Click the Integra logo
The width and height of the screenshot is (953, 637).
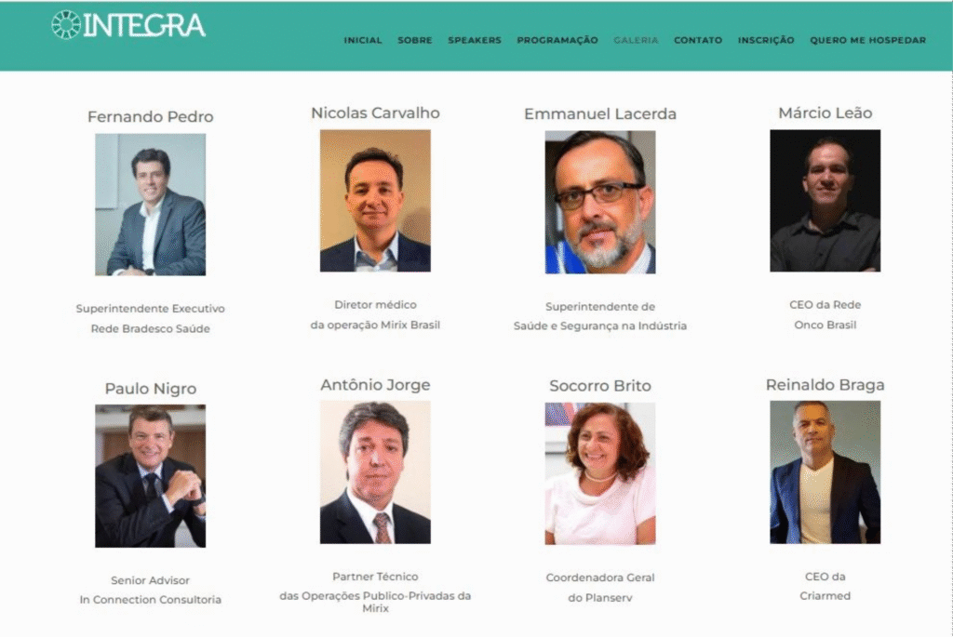pos(128,25)
